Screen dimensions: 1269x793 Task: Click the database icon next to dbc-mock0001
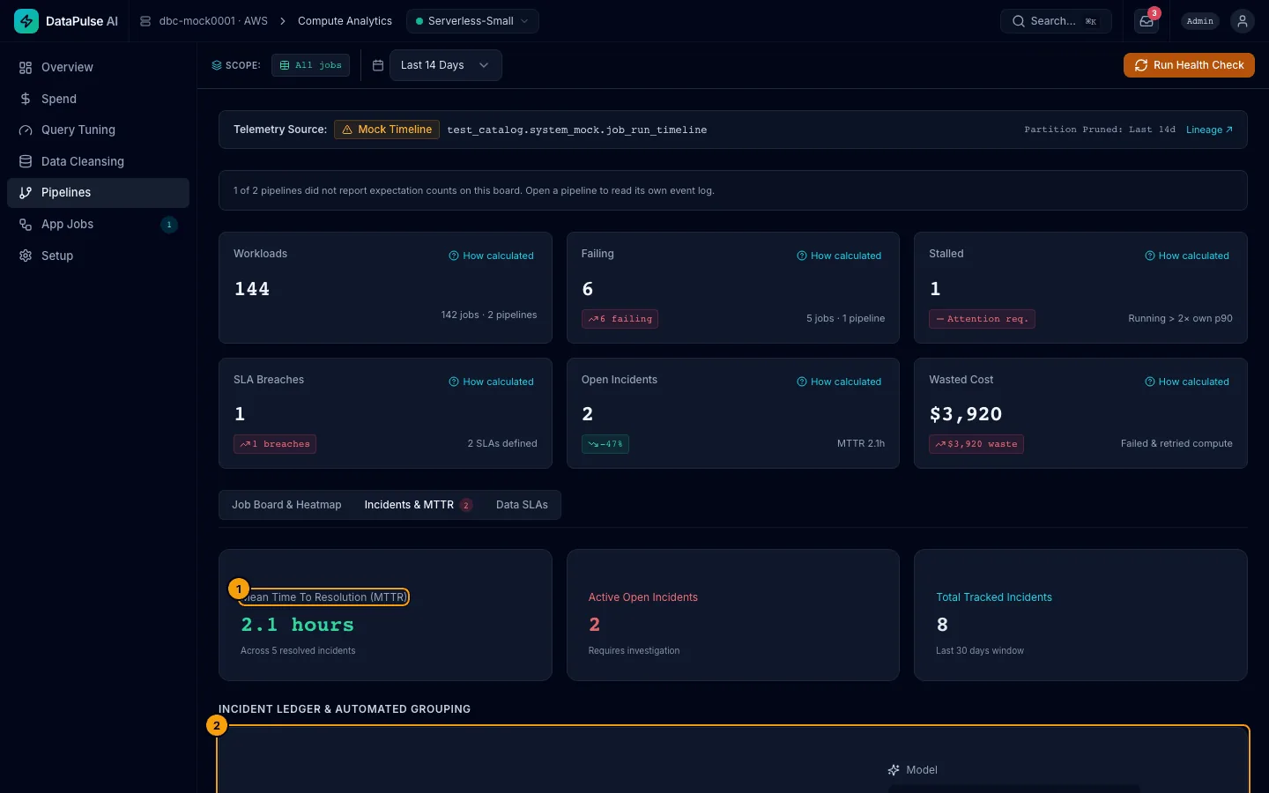[x=145, y=21]
